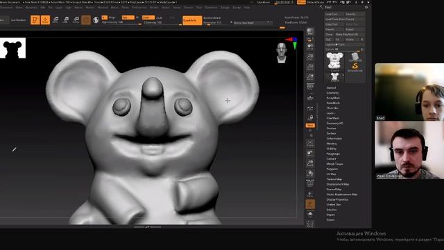Collapse the Tool palette with its arrow
This screenshot has height=250, width=444.
[321, 8]
